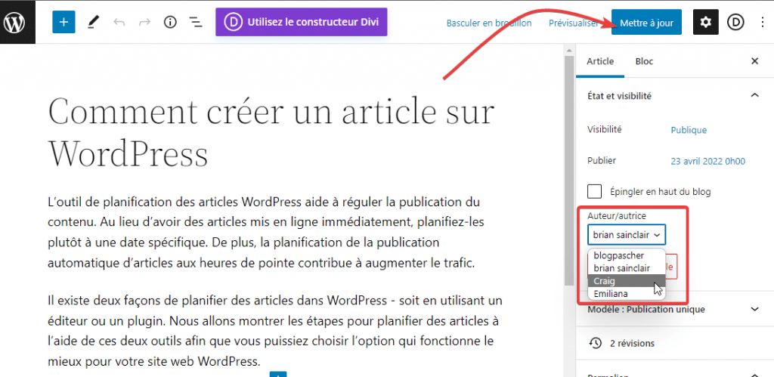
Task: Edit publish date 23 avril 2022 0h00
Action: click(x=707, y=161)
